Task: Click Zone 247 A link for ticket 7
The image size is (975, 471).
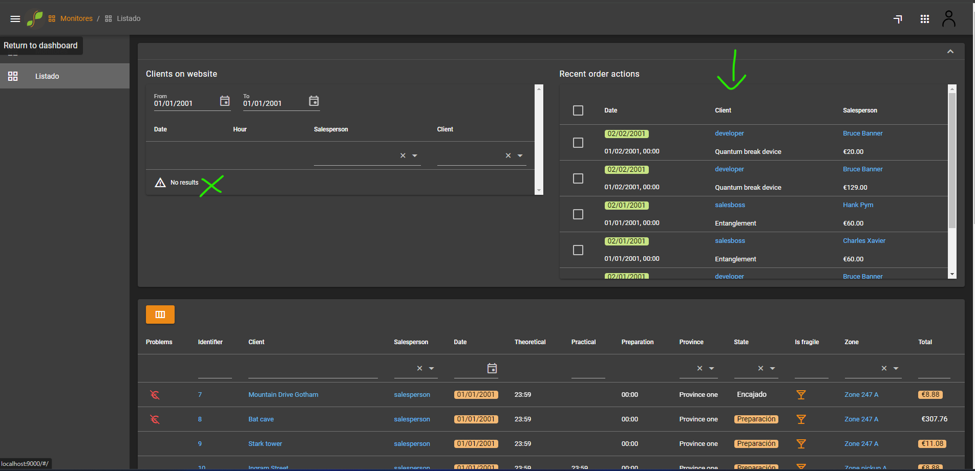Action: pos(861,395)
